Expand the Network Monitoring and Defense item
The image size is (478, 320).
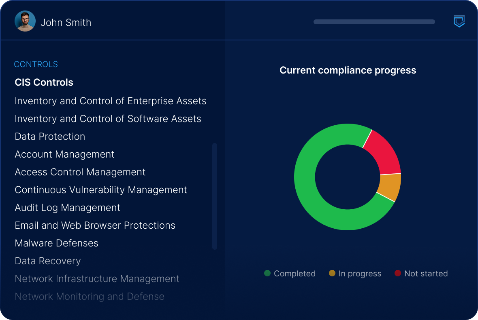(89, 296)
